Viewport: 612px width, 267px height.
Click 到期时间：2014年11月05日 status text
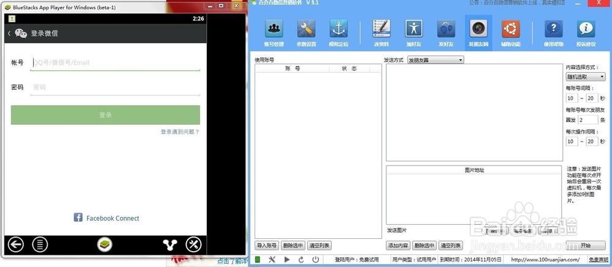coord(471,260)
